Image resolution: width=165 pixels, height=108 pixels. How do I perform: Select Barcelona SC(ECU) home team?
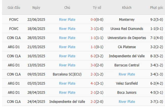tap(67, 74)
